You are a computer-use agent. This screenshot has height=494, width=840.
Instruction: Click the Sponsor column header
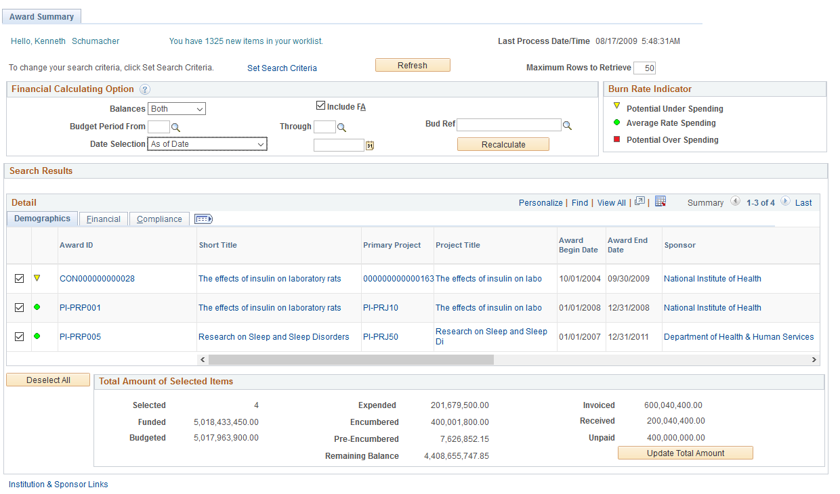(x=679, y=245)
